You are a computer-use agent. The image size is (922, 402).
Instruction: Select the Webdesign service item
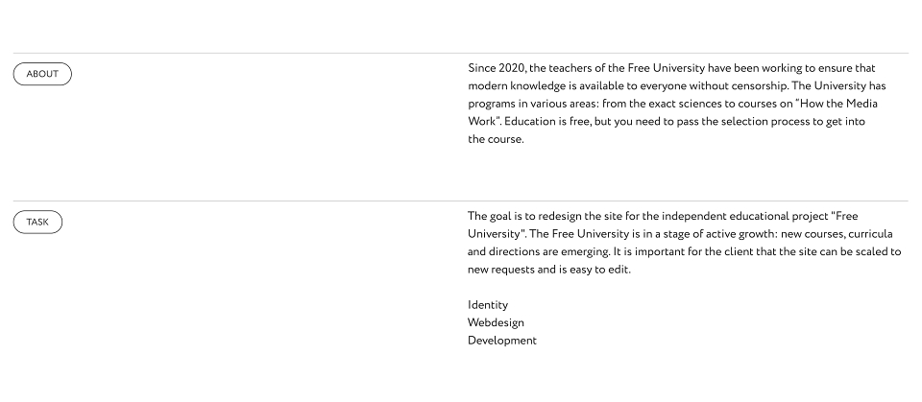click(x=496, y=322)
